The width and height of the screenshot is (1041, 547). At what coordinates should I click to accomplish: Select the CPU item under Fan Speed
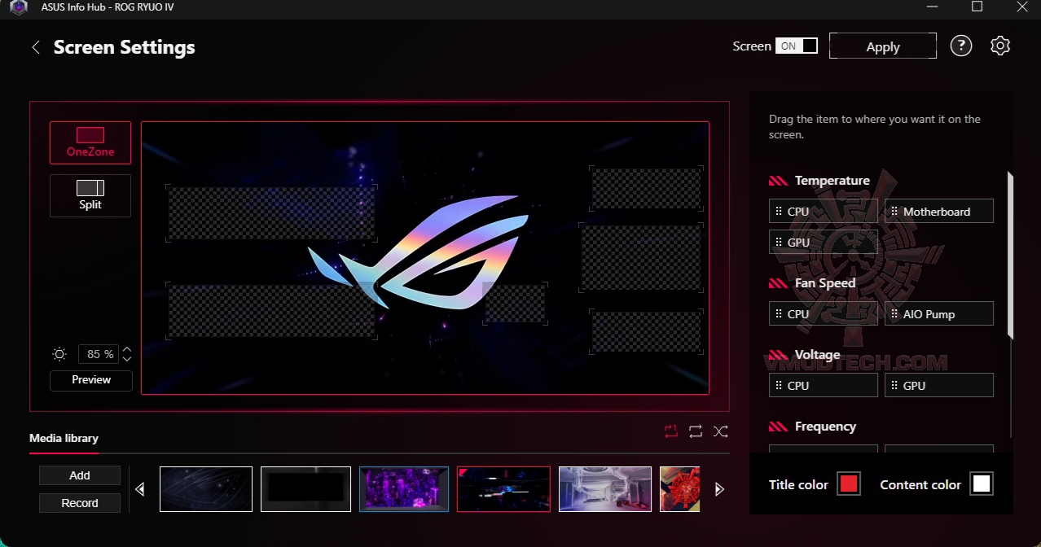click(x=824, y=313)
